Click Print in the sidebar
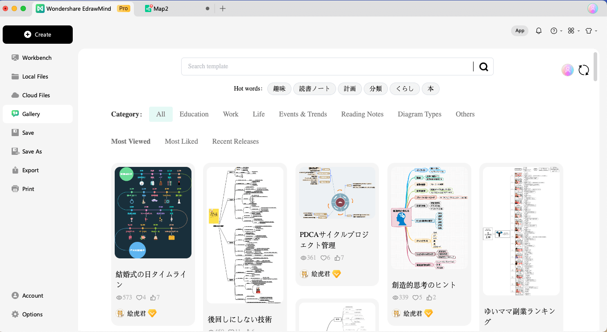 [x=37, y=189]
